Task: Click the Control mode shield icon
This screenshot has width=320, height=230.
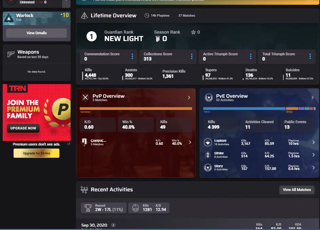Action: (x=84, y=142)
